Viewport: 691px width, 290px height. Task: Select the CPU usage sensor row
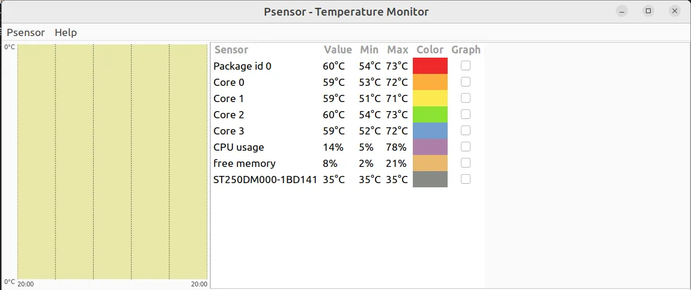(239, 147)
